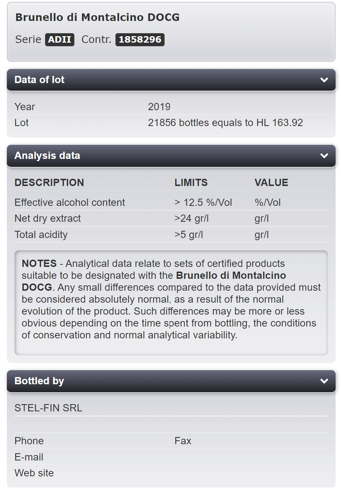The height and width of the screenshot is (489, 341).
Task: Click the Analysis data header title
Action: coord(47,156)
